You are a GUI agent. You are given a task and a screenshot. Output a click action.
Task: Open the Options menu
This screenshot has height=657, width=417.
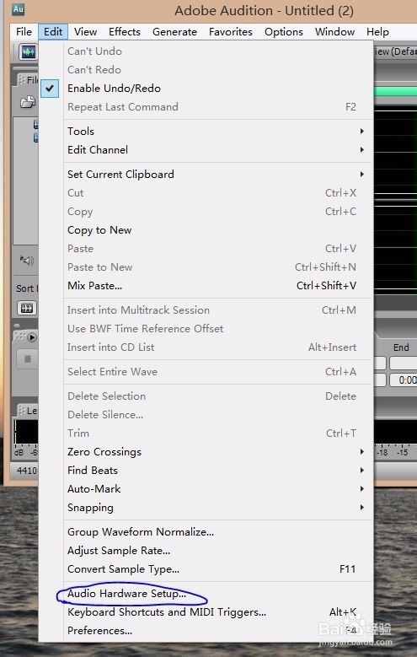pos(283,32)
